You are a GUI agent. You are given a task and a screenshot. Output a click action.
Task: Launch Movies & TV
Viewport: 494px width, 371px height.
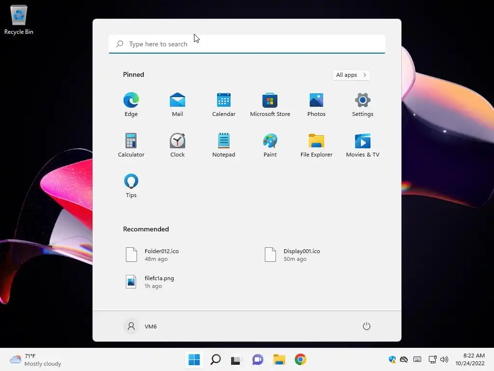(363, 145)
